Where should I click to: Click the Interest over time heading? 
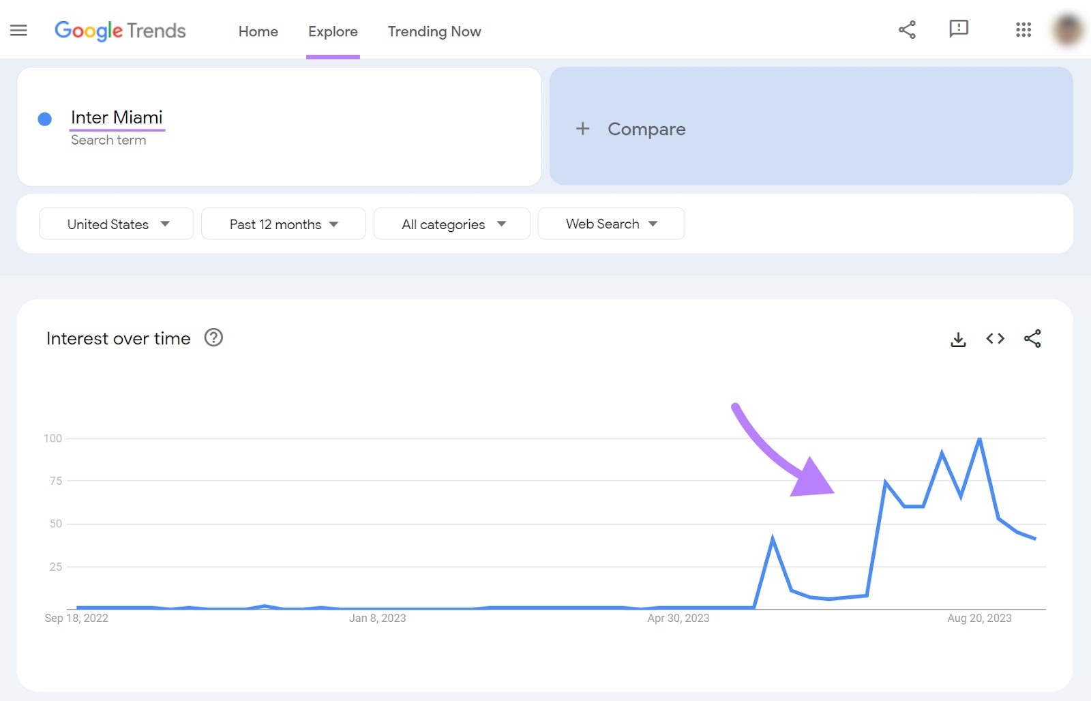coord(118,338)
